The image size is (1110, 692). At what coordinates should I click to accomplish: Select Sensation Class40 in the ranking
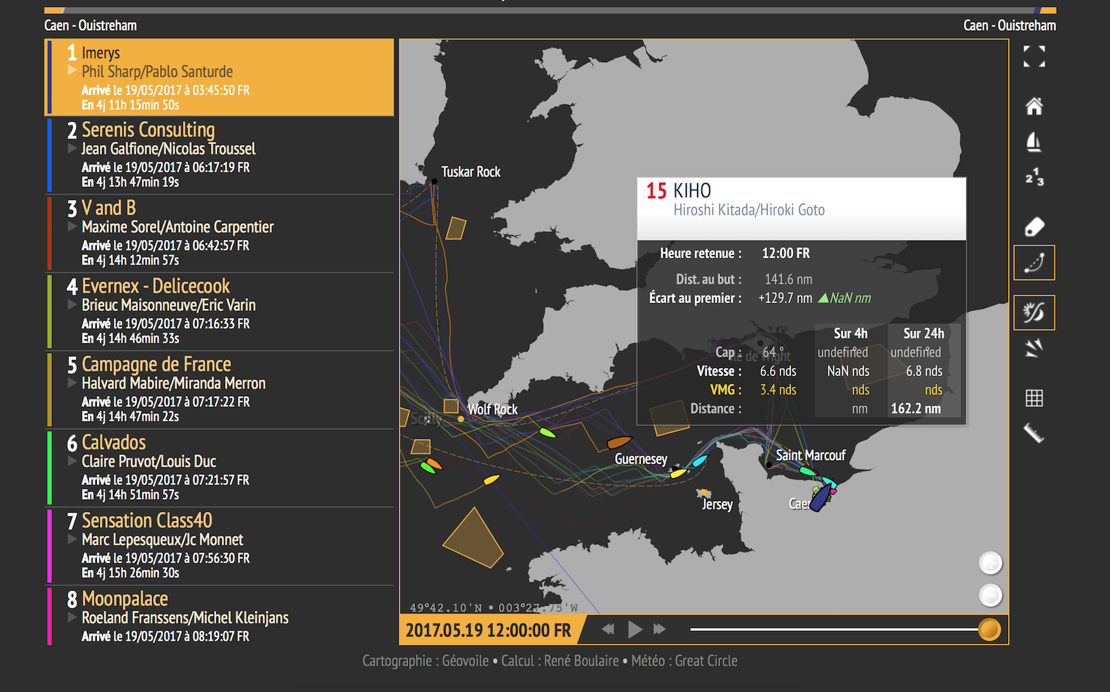pyautogui.click(x=219, y=547)
